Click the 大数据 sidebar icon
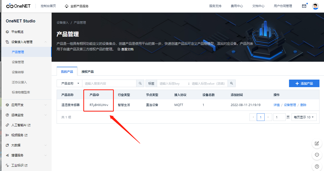The image size is (324, 171). [7, 145]
